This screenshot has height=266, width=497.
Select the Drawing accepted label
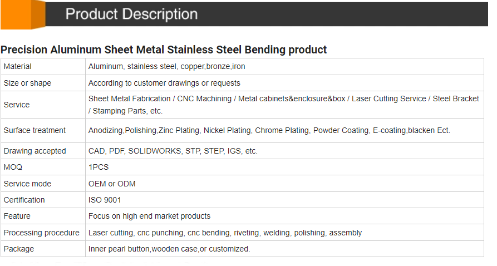pyautogui.click(x=35, y=151)
